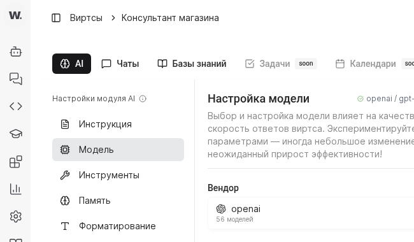
Task: Open the blocks/integrations icon in the sidebar
Action: [x=15, y=162]
